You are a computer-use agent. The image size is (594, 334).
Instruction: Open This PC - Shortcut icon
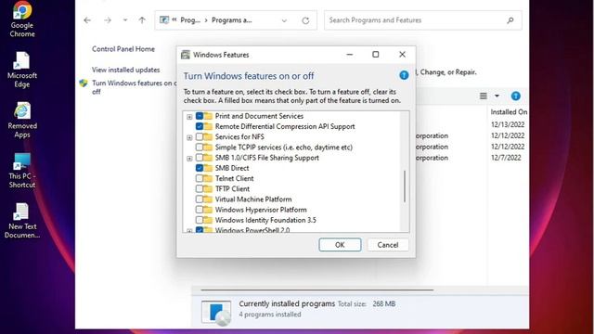tap(22, 171)
